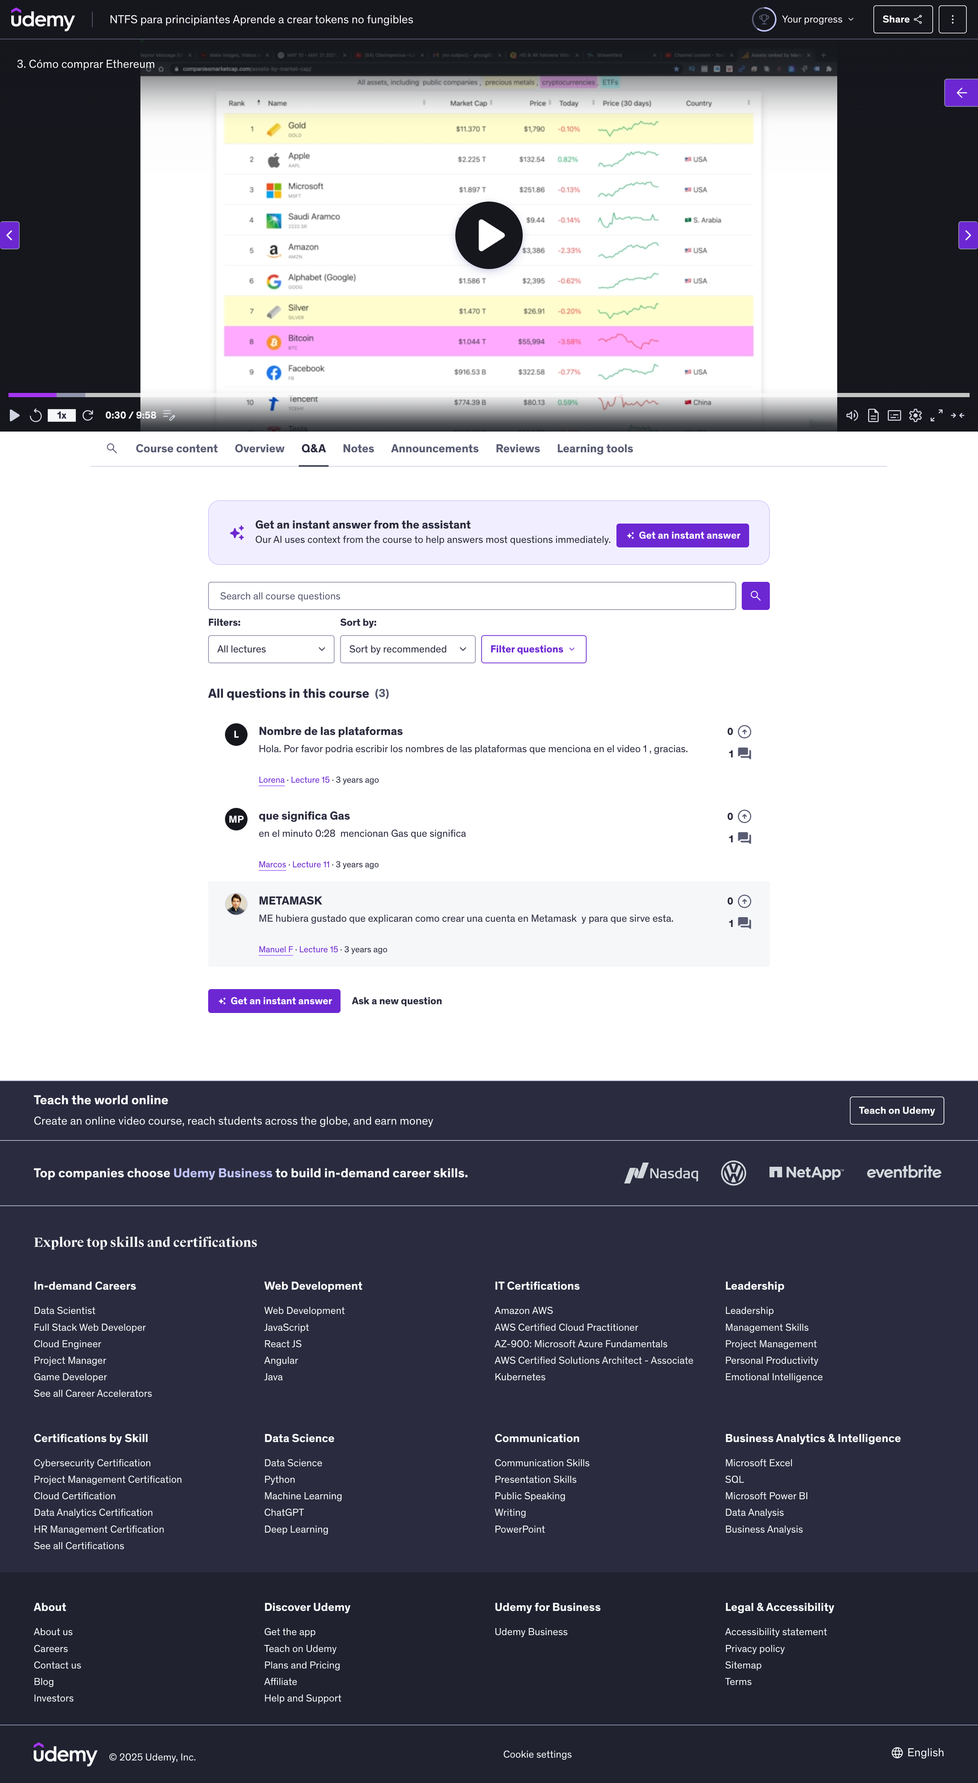Open the Filter questions dropdown

(x=533, y=649)
